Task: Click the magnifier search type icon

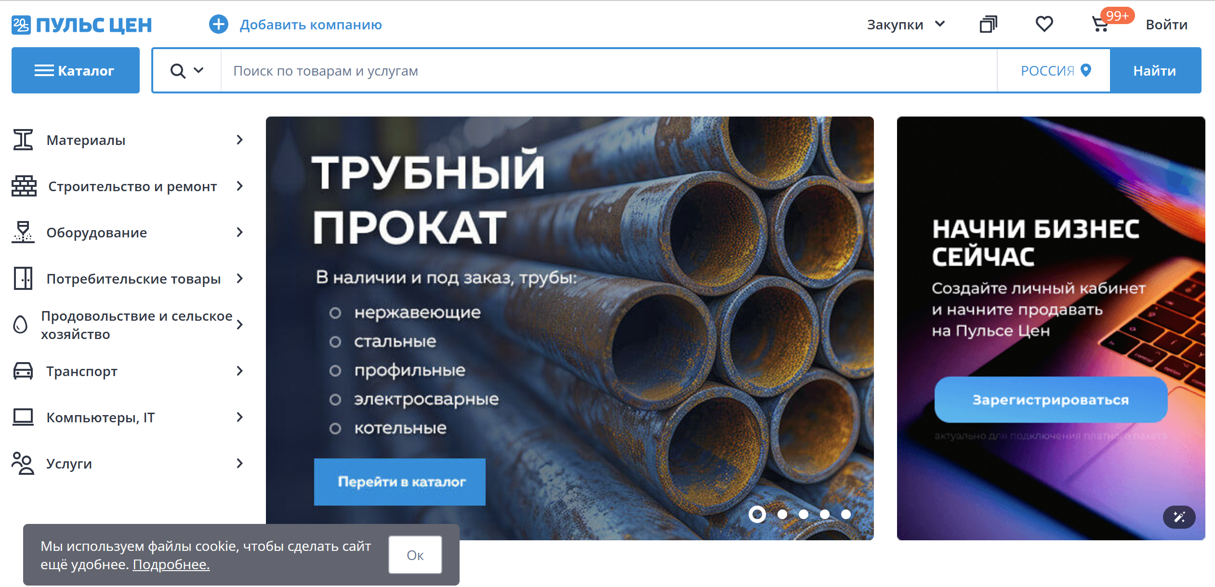Action: (x=178, y=71)
